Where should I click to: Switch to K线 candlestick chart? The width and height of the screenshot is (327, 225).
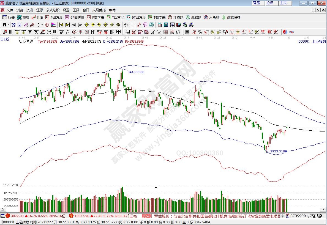(x=37, y=17)
